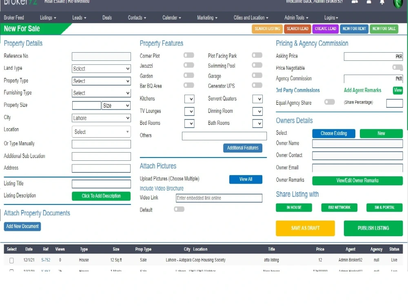This screenshot has width=408, height=306.
Task: Share listing with B92 Network
Action: coord(339,207)
